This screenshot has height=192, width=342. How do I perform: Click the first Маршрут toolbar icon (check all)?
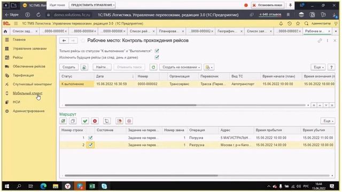point(63,121)
